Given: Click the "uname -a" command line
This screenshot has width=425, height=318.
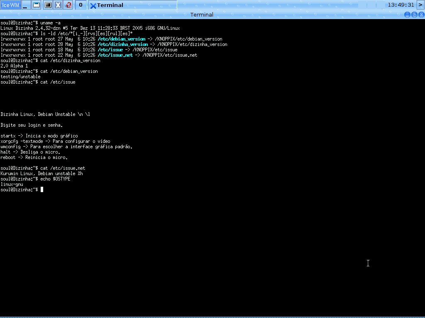Looking at the screenshot, I should 30,23.
